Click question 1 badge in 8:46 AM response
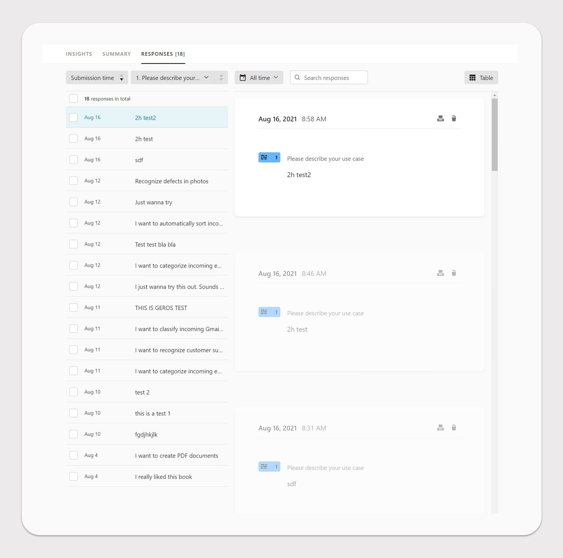 tap(269, 312)
